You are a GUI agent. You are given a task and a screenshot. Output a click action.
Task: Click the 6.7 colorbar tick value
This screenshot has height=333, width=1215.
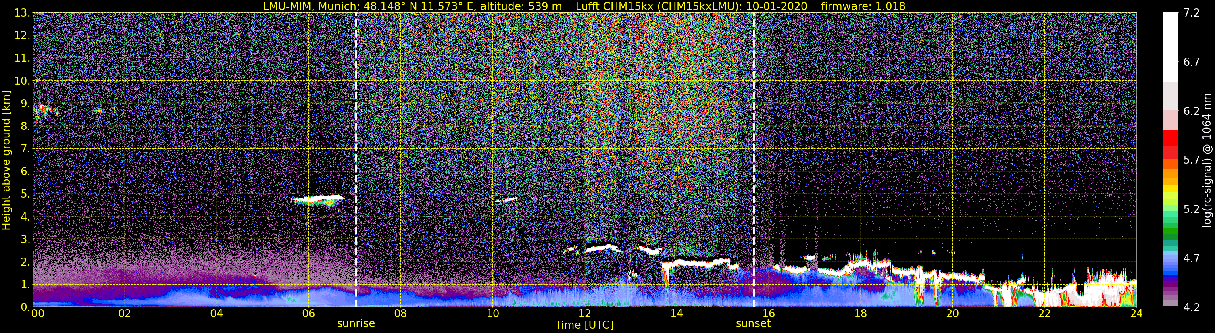pos(1192,62)
